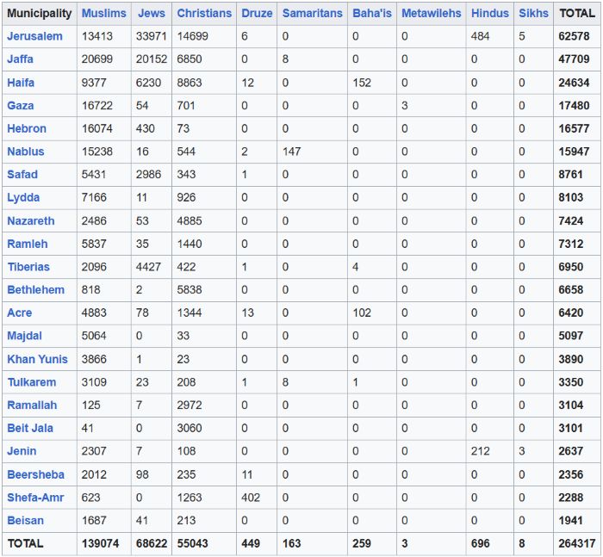Follow the Muslims column header link
The width and height of the screenshot is (603, 557).
pyautogui.click(x=104, y=13)
